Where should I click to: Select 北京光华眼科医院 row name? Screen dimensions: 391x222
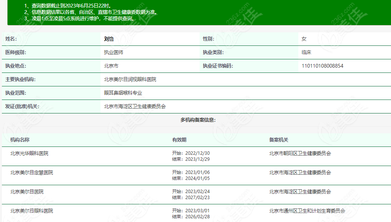point(29,153)
